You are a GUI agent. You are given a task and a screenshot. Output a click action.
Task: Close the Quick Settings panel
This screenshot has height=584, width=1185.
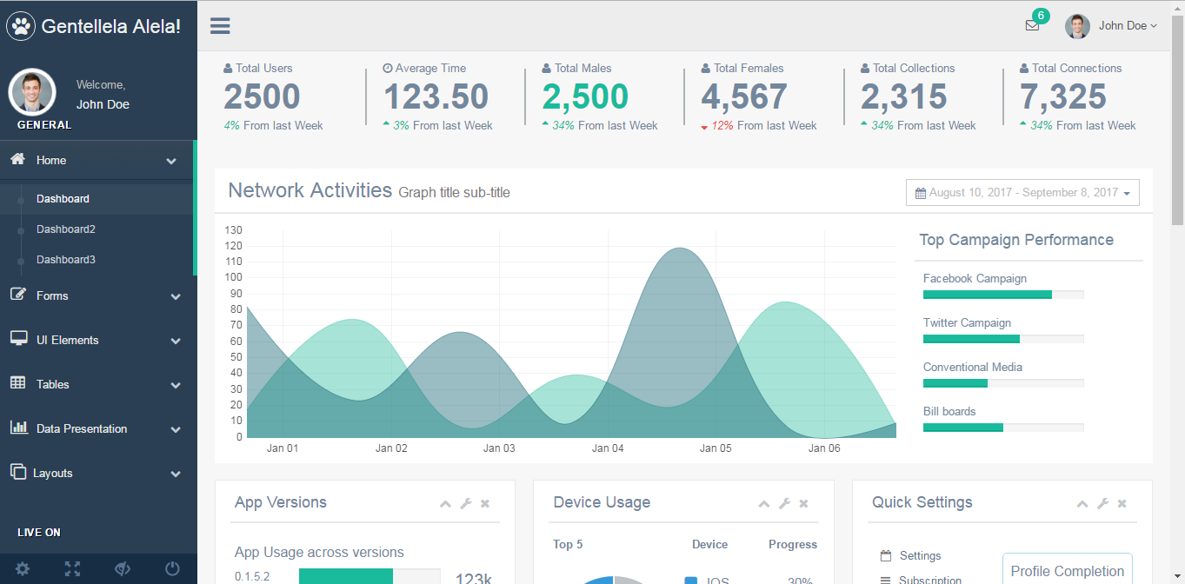tap(1122, 503)
